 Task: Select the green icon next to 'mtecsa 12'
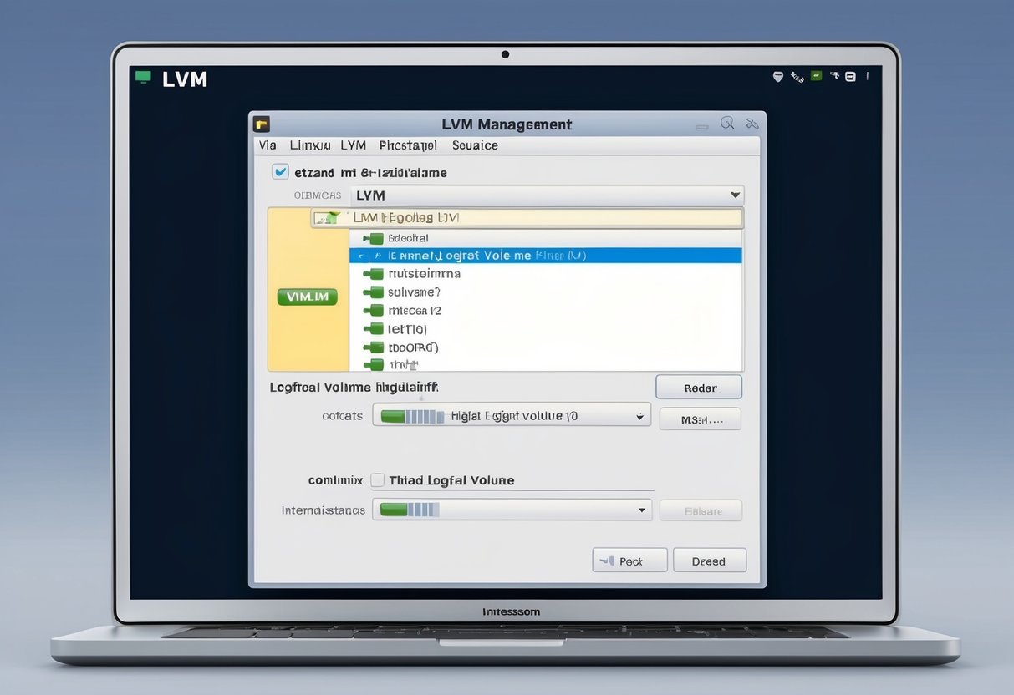click(x=373, y=311)
